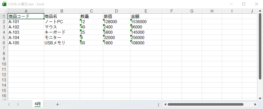Click the horizontal scrollbar thumb
This screenshot has width=263, height=109.
point(206,104)
